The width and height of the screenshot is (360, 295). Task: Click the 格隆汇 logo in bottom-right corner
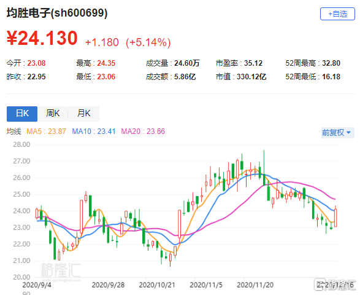(x=335, y=285)
